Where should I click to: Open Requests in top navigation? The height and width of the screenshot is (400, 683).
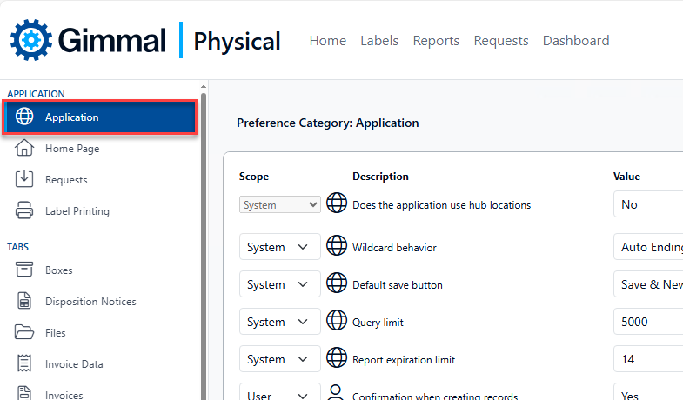click(x=501, y=41)
